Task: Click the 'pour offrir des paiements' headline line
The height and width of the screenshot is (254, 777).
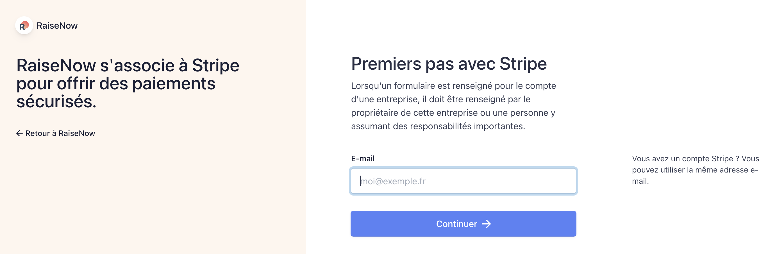Action: coord(116,83)
